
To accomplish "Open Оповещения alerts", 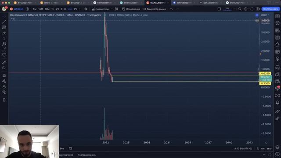I will (131, 9).
